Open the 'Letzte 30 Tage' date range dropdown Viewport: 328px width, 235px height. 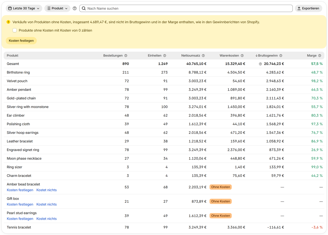coord(24,8)
